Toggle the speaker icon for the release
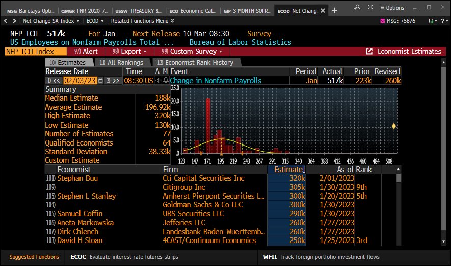 [158, 80]
